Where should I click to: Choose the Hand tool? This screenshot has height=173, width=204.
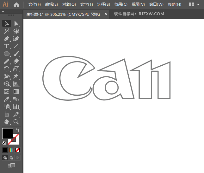click(7, 122)
